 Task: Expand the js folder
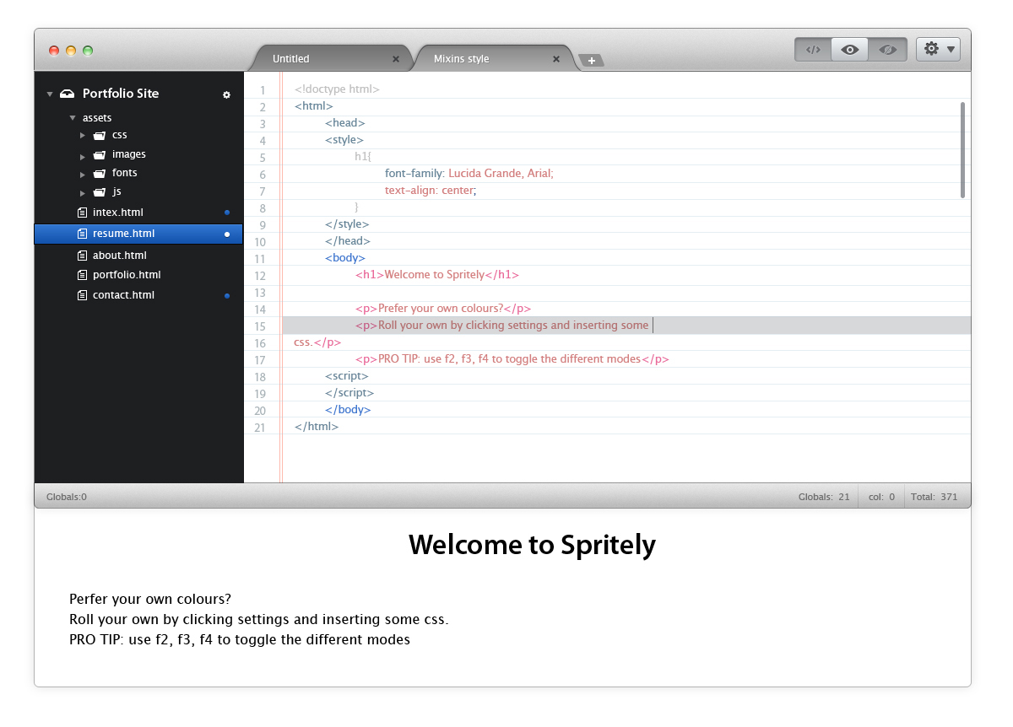pos(83,192)
